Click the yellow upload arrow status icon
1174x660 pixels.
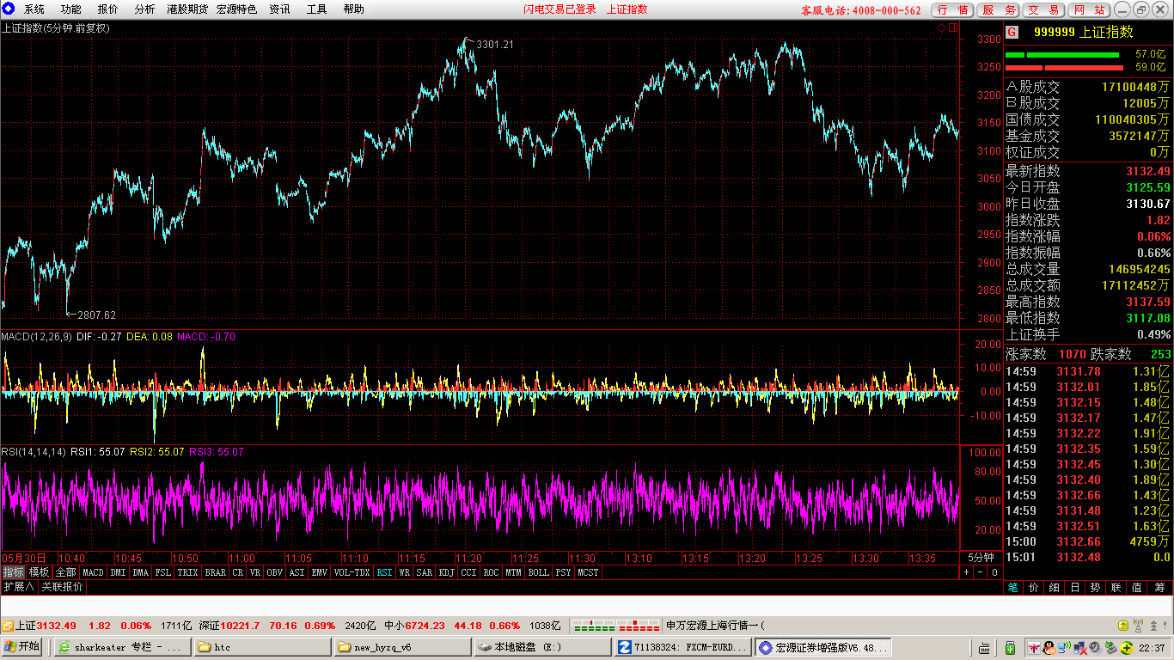(x=1122, y=626)
